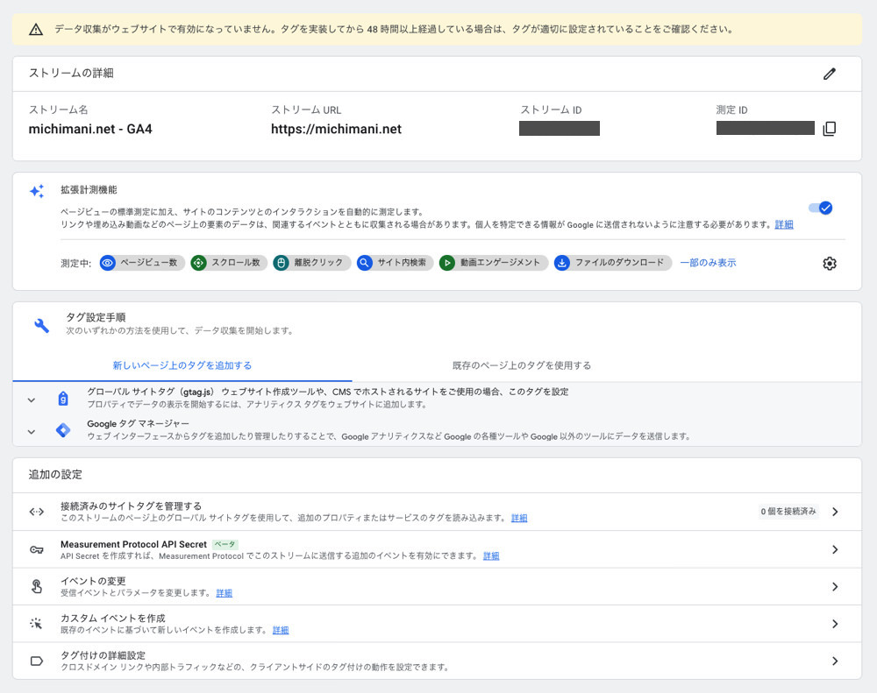Select the ページビュー数 measurement chip
This screenshot has width=877, height=693.
[140, 262]
